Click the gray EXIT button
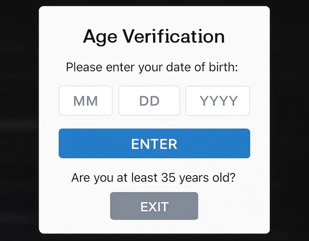The image size is (309, 241). (x=154, y=206)
